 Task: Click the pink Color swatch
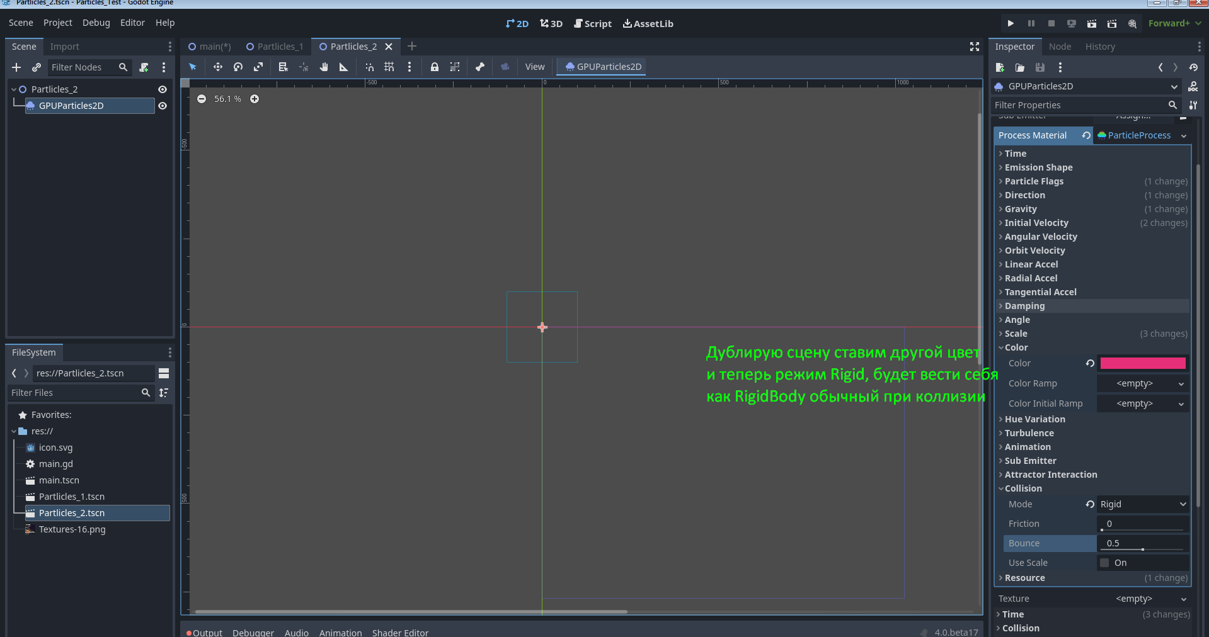pos(1143,363)
